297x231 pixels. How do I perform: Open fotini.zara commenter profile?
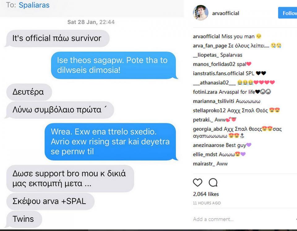pos(205,92)
